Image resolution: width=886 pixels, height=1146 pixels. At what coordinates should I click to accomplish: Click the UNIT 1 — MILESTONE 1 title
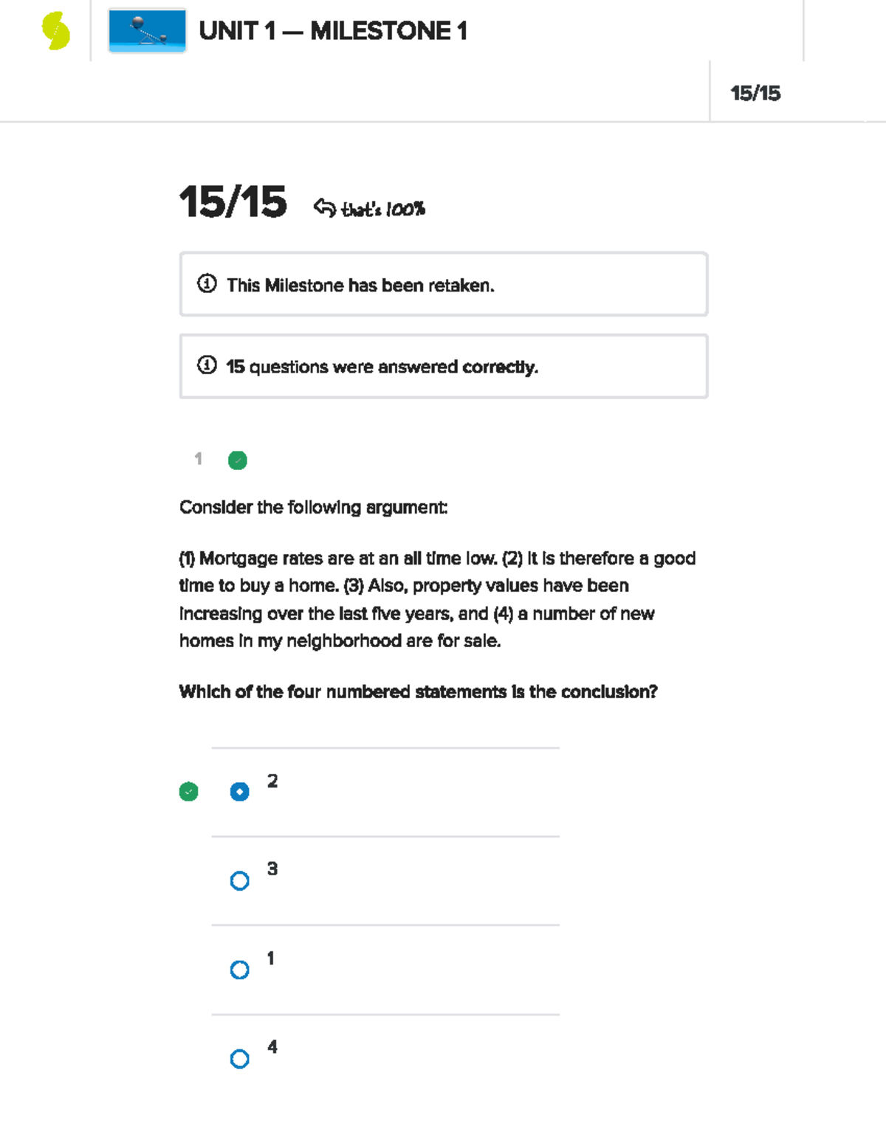(333, 31)
